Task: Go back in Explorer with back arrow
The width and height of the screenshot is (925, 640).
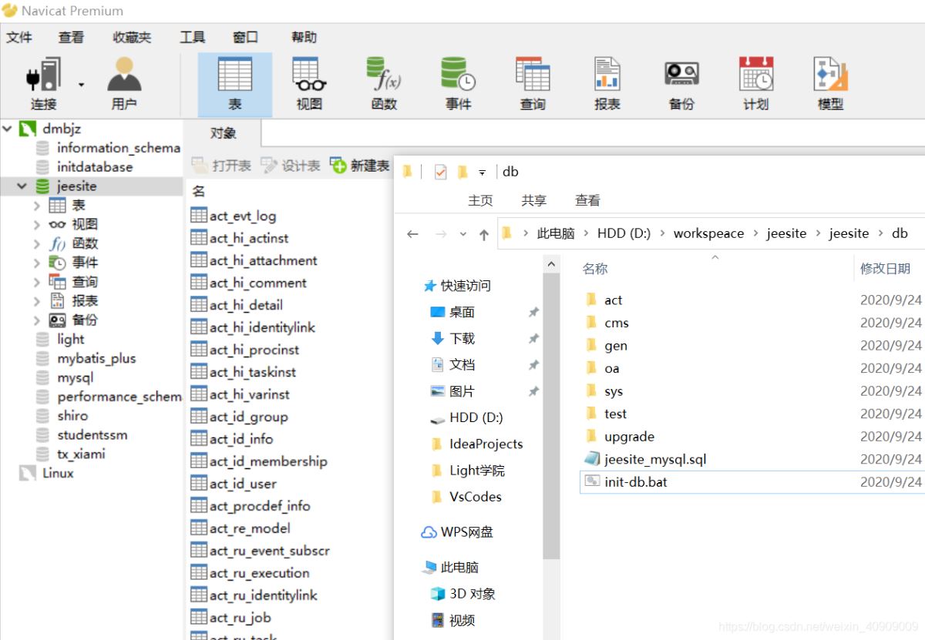Action: (x=412, y=234)
